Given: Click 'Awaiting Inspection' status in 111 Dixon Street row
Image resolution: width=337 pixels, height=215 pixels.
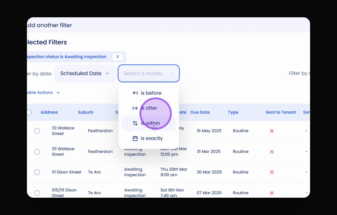Looking at the screenshot, I should 135,172.
